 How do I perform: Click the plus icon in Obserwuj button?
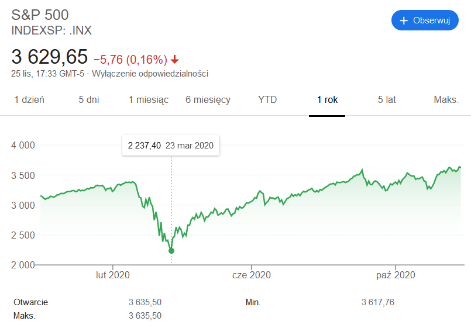(404, 20)
